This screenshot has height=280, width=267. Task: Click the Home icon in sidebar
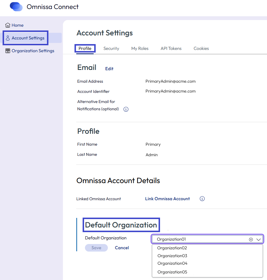[8, 25]
